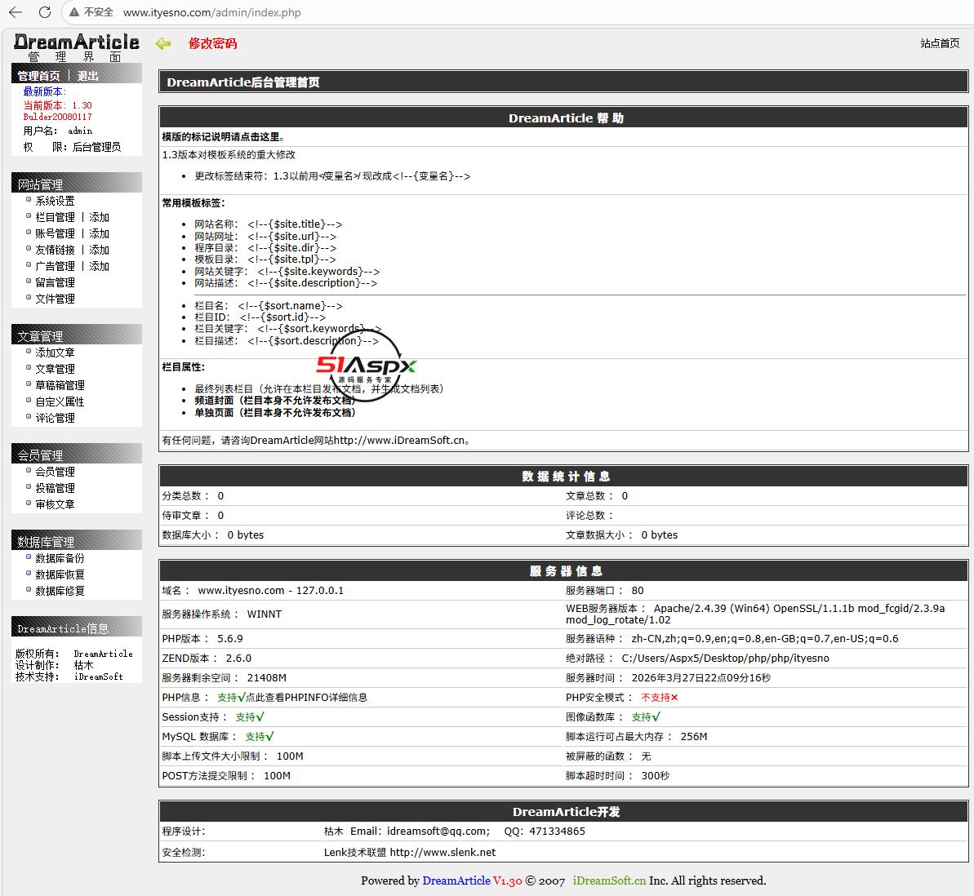Click the 绝对路径 value text
The height and width of the screenshot is (896, 974).
coord(725,659)
